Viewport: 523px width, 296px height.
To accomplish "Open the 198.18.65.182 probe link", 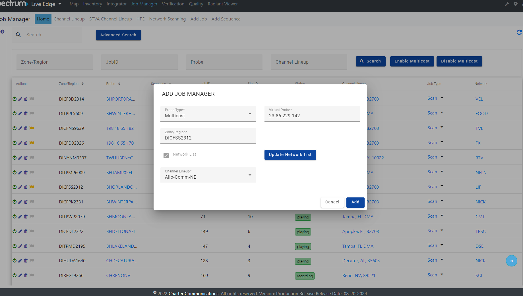I will coord(120,128).
